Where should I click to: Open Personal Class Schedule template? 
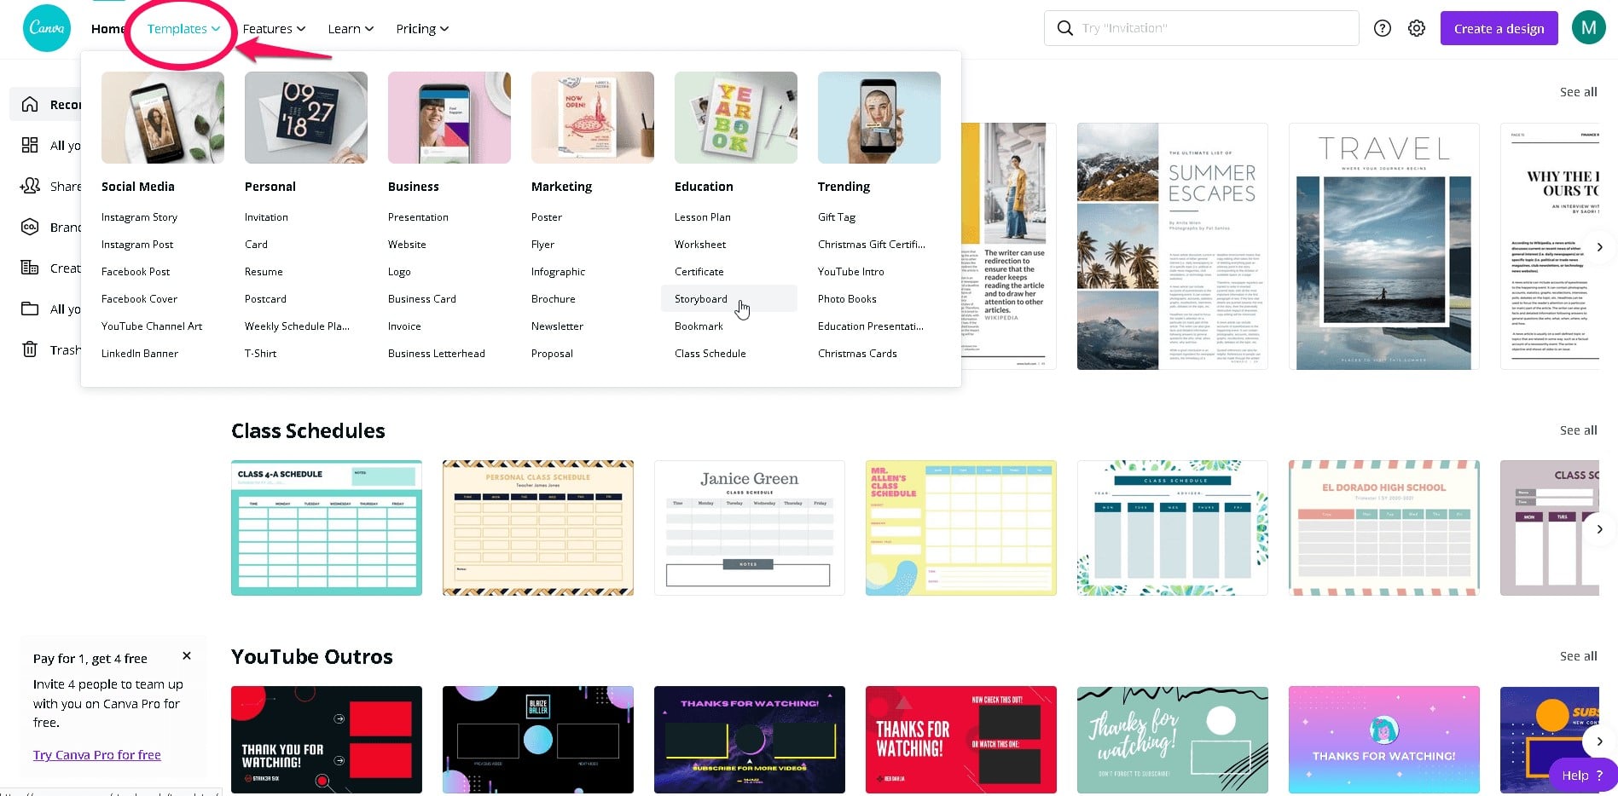(x=538, y=528)
